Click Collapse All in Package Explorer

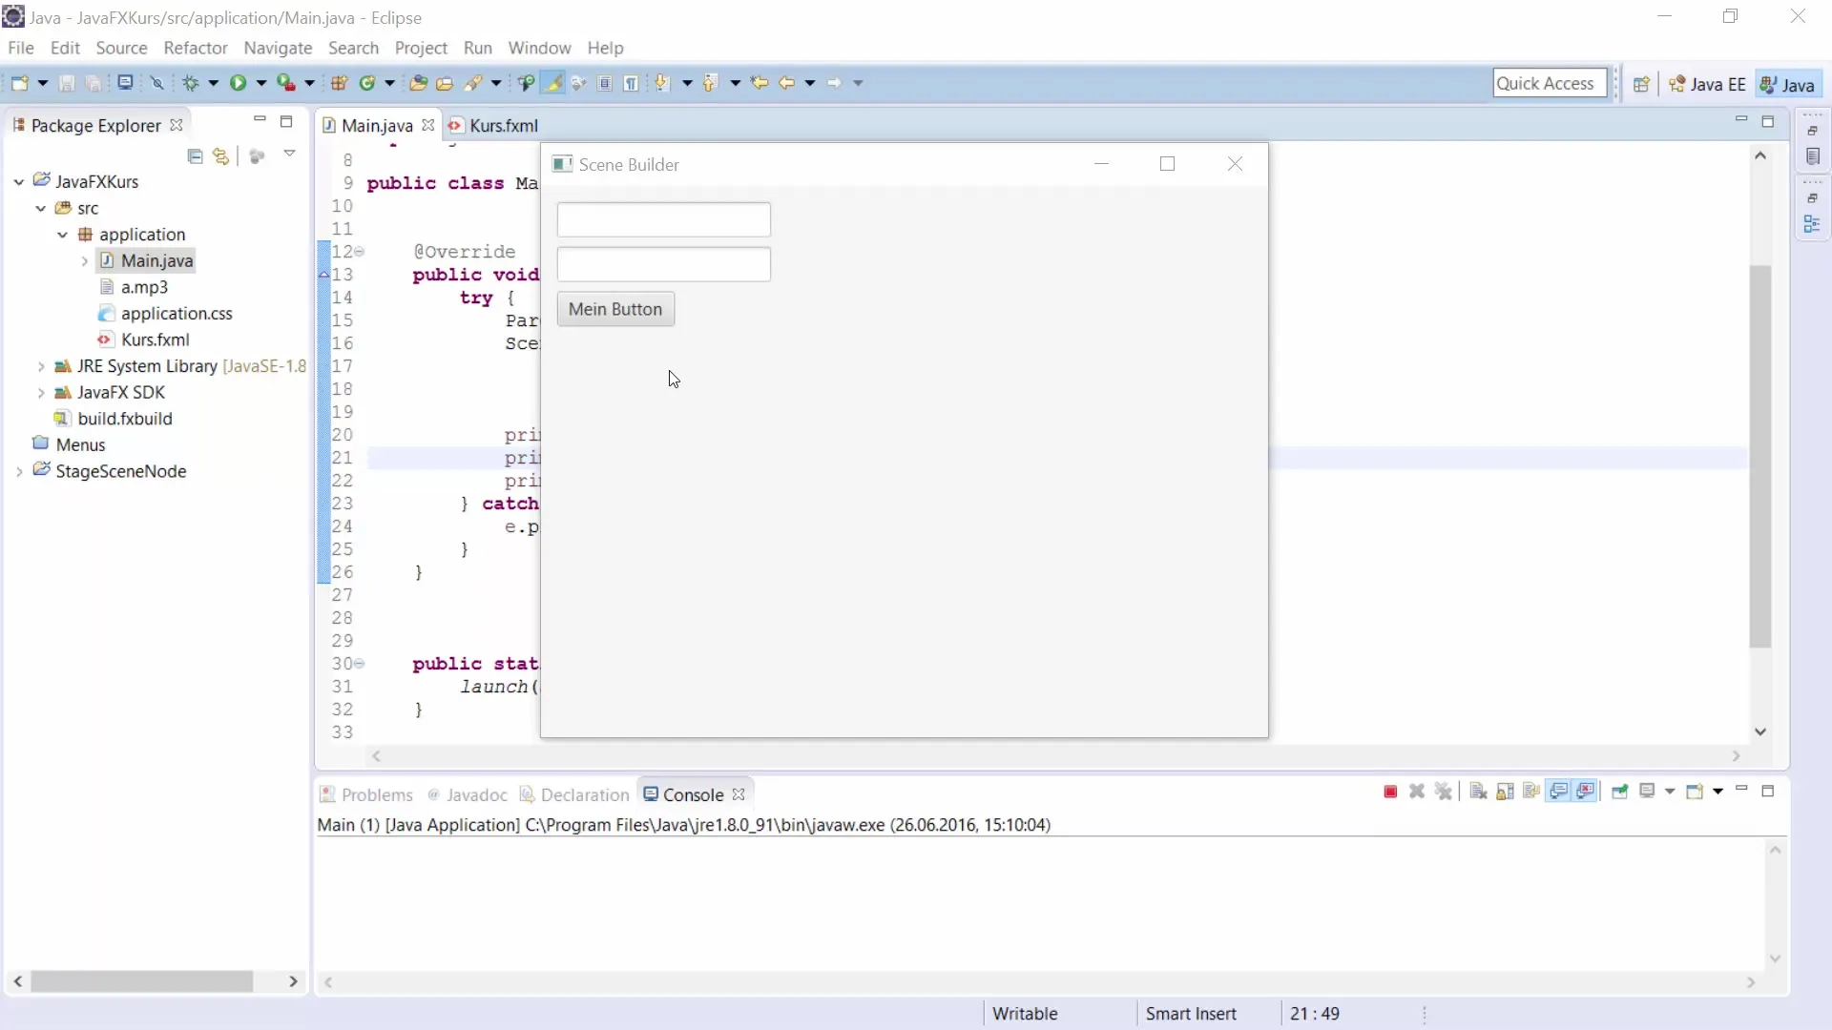coord(195,155)
